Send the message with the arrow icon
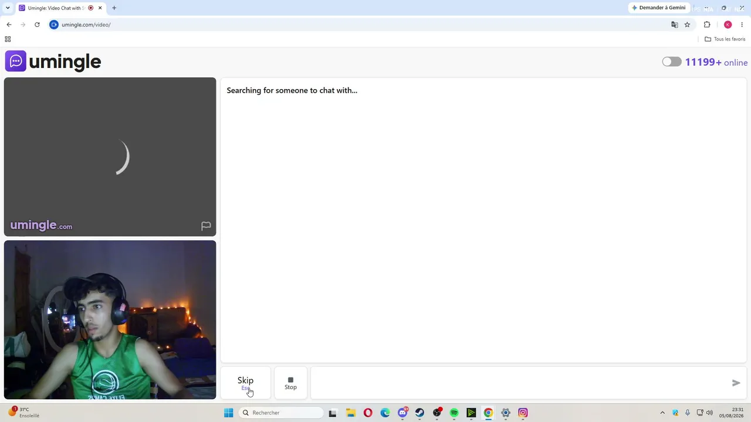The image size is (751, 422). point(736,383)
